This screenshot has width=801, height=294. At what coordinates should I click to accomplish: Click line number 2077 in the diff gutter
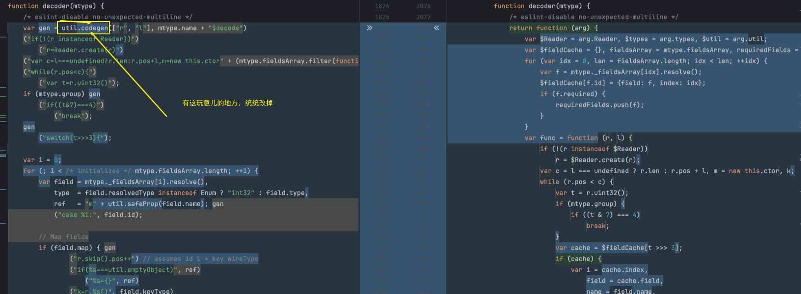click(x=423, y=17)
